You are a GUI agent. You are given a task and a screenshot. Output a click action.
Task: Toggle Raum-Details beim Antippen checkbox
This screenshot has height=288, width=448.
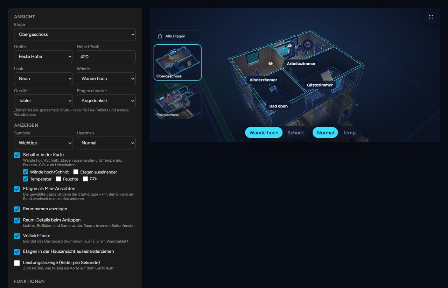[17, 220]
